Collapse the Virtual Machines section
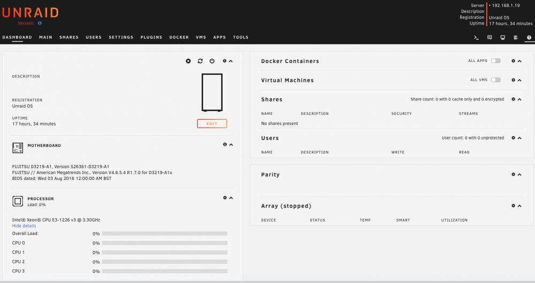 tap(519, 81)
